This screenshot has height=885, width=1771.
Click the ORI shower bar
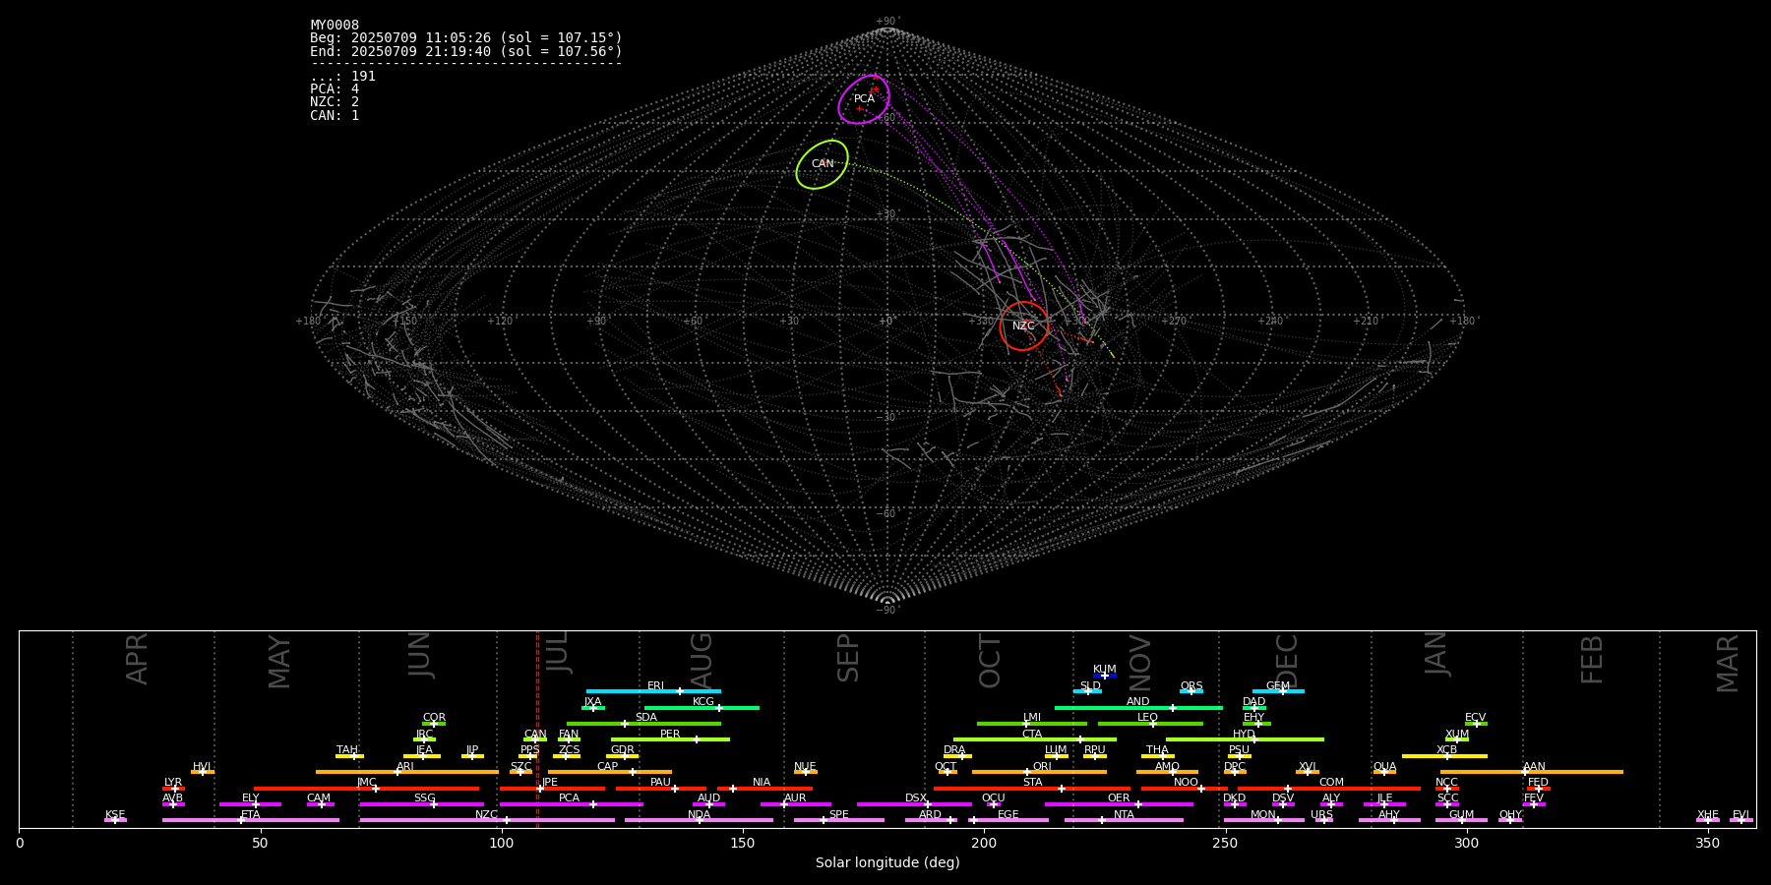pyautogui.click(x=1039, y=772)
